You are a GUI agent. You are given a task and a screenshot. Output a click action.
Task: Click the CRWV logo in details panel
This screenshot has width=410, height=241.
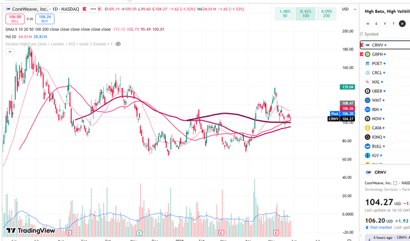point(368,172)
